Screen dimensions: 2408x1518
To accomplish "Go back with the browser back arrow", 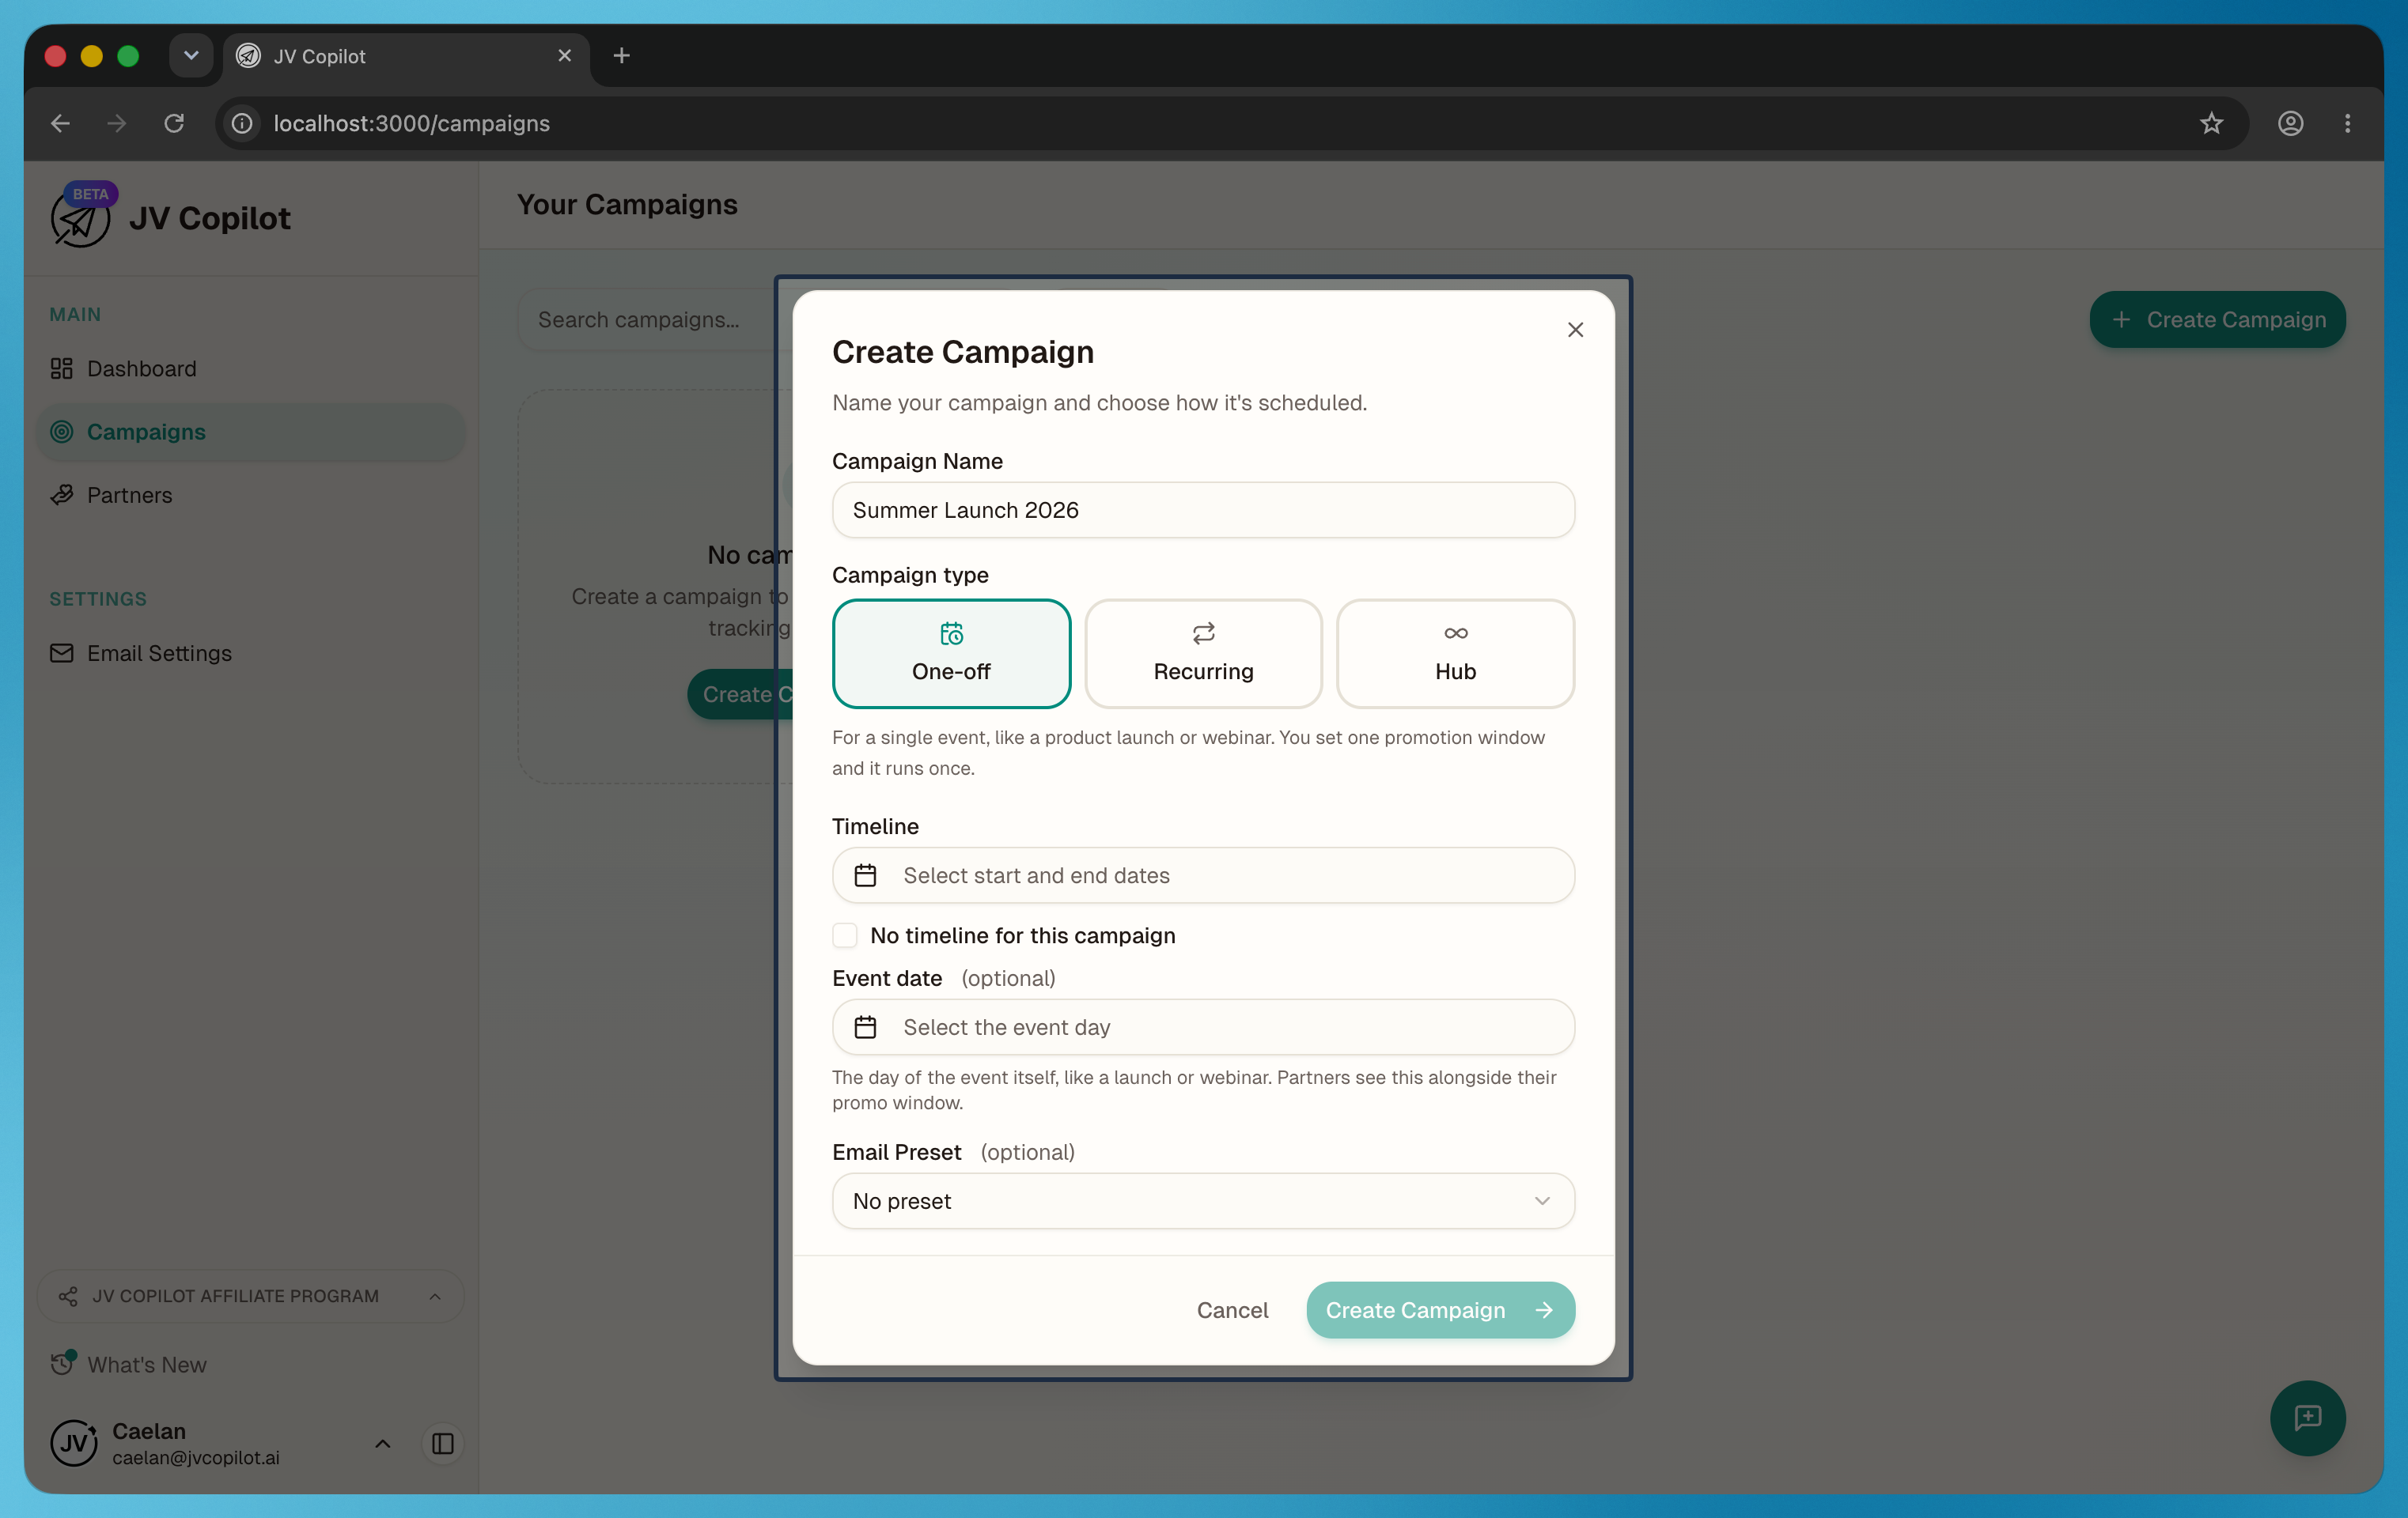I will click(60, 123).
